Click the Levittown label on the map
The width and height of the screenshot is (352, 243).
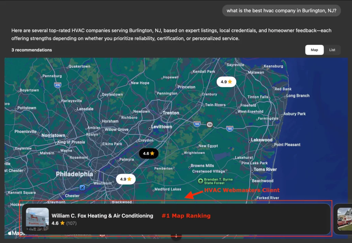[162, 127]
